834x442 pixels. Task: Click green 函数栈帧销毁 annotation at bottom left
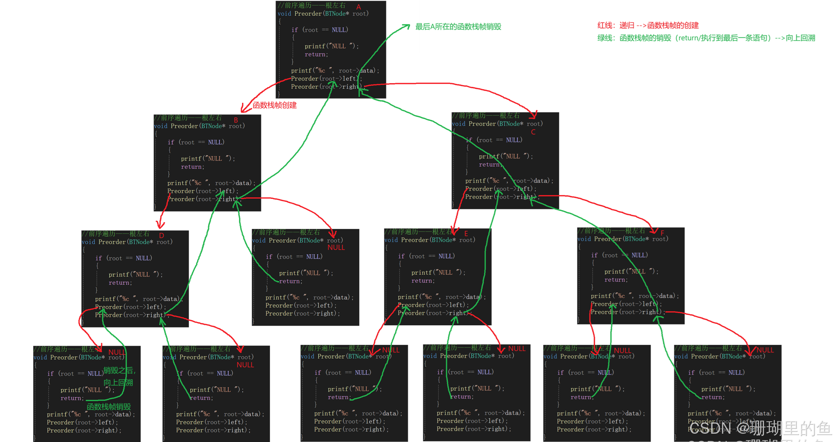coord(109,407)
